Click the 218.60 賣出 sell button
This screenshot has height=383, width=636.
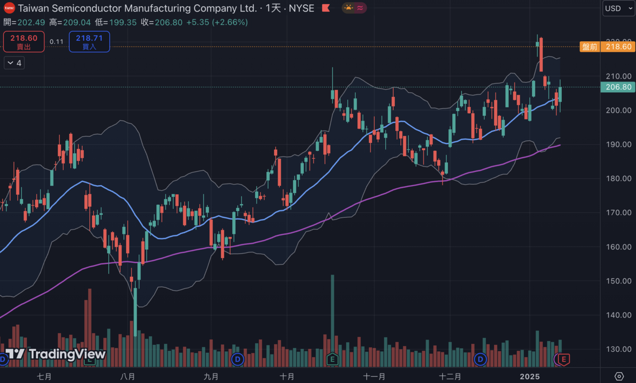coord(24,41)
